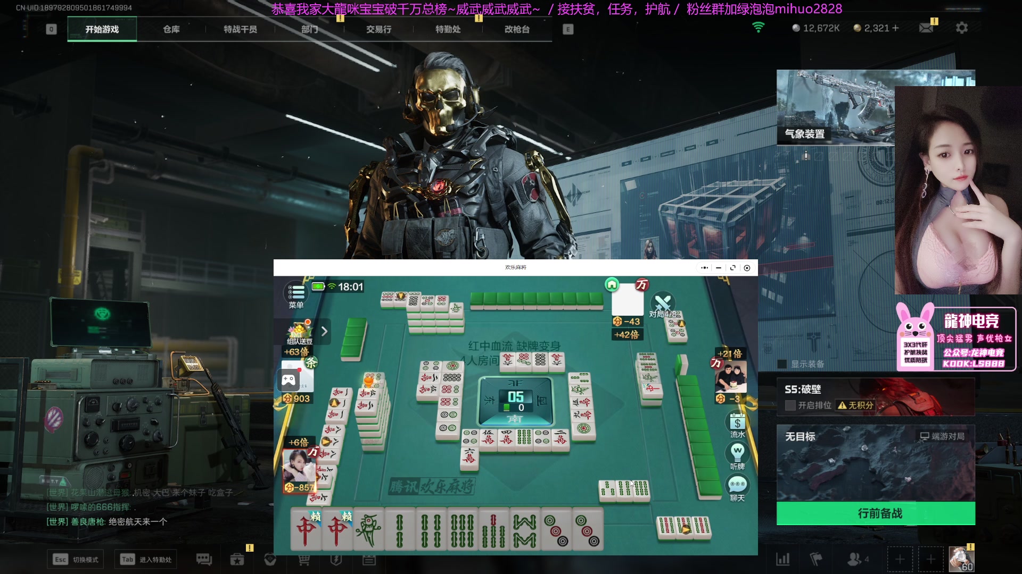
Task: Click the S5:破壁 season banner
Action: pos(876,396)
